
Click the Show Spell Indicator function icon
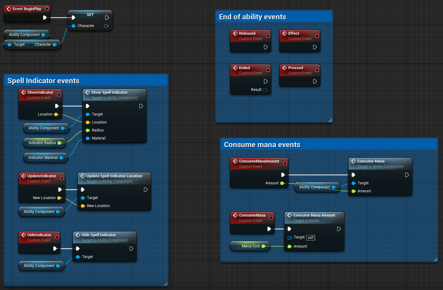88,92
